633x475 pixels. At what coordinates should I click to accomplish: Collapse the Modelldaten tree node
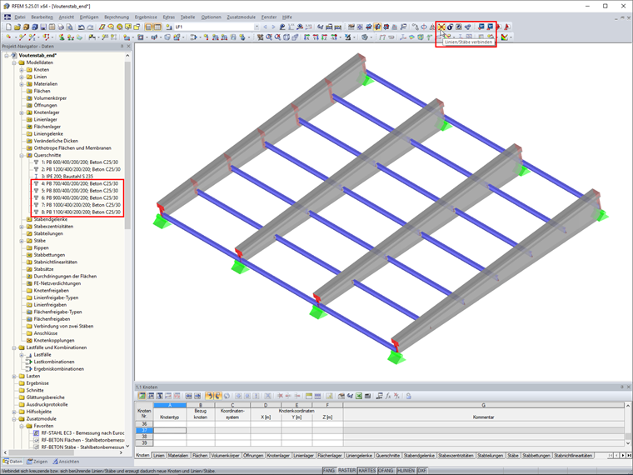tap(14, 62)
